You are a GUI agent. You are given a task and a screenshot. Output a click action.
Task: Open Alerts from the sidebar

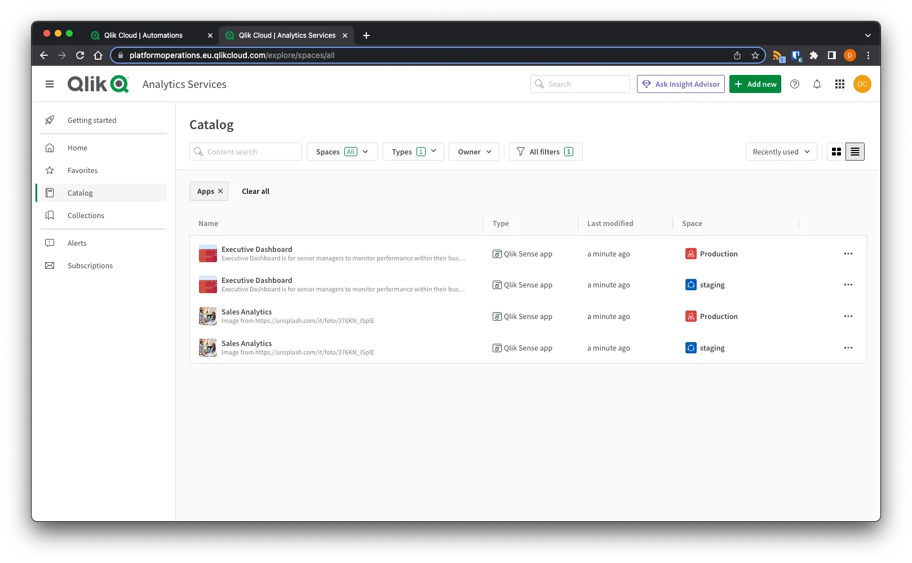pos(77,242)
